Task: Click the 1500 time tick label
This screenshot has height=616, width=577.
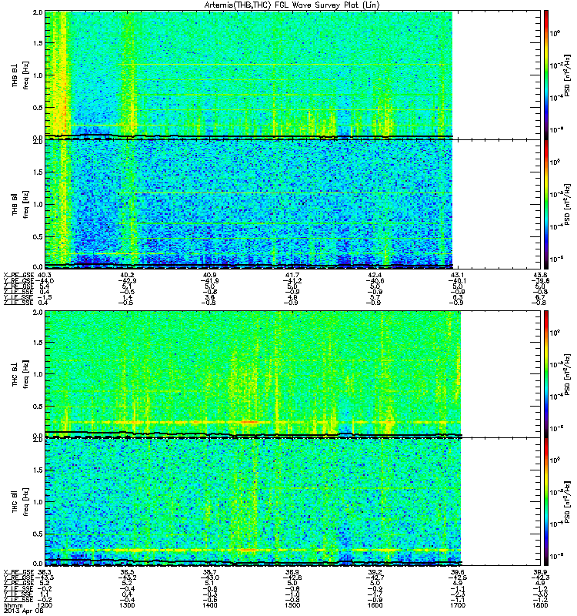Action: click(292, 605)
